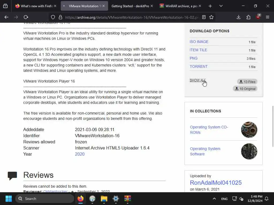Show hidden system tray icons

(x=214, y=199)
